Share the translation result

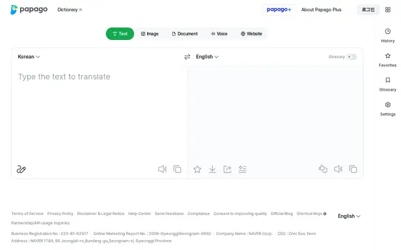point(227,169)
